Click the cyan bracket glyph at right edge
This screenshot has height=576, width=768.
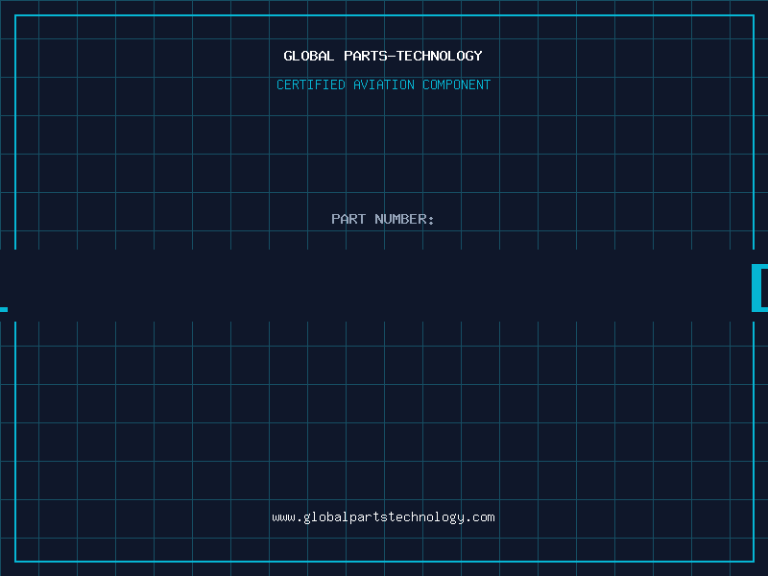coord(759,287)
